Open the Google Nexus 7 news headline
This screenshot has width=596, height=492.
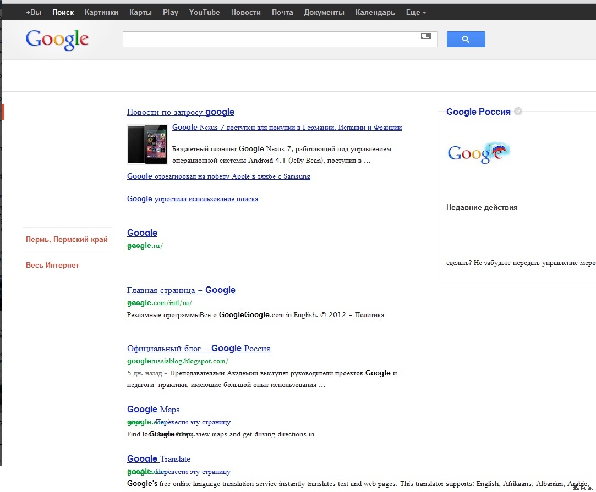pos(287,128)
